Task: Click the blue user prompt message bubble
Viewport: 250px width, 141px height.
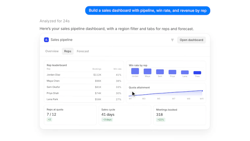Action: [x=148, y=11]
